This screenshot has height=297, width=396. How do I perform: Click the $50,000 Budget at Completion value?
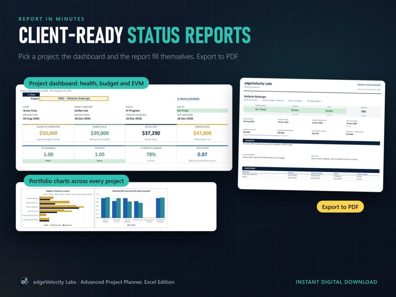coord(48,133)
